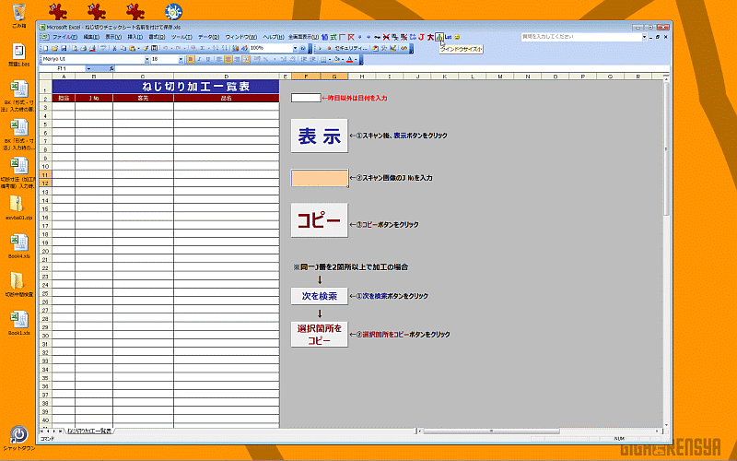Select column D header
This screenshot has width=737, height=461.
click(x=226, y=77)
